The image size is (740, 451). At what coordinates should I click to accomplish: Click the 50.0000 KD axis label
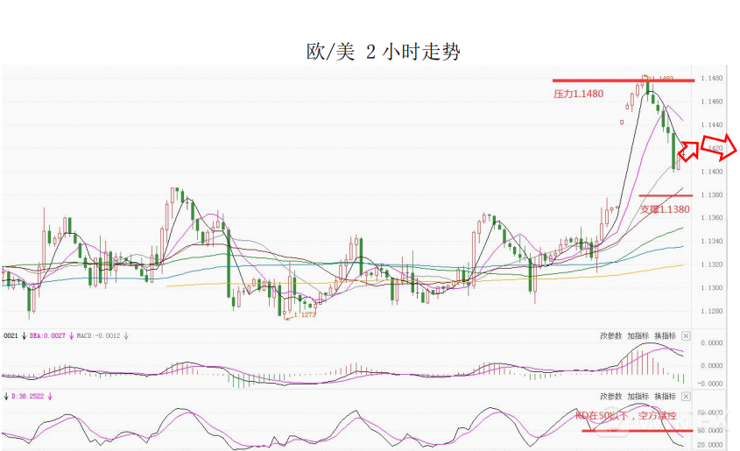click(x=711, y=430)
